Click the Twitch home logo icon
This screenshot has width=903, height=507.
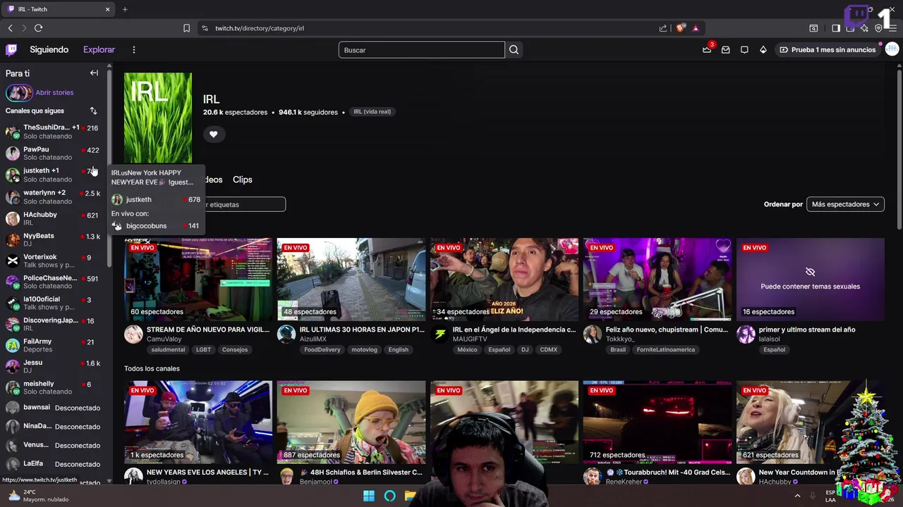[11, 49]
